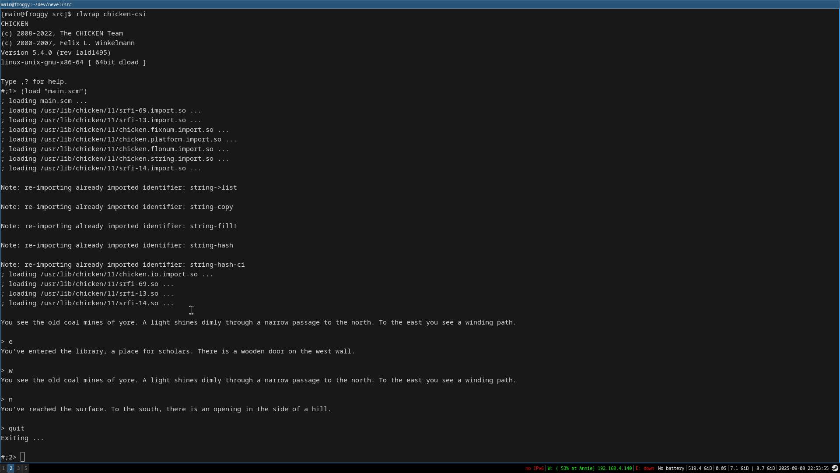Click the 'No battery' status block

click(x=671, y=468)
